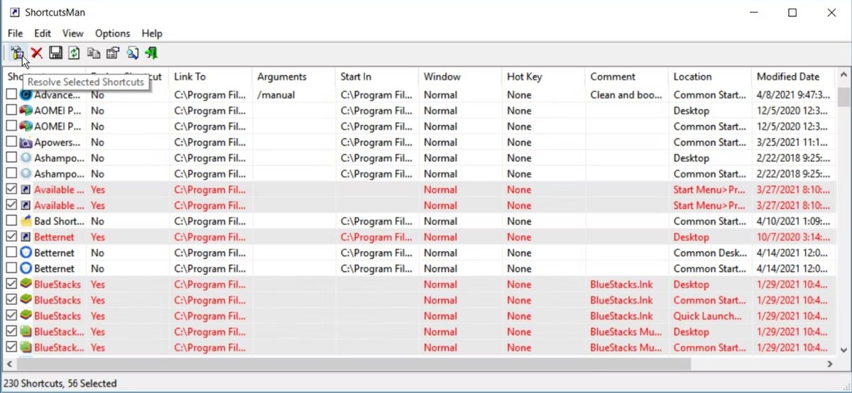Open the File menu
The height and width of the screenshot is (393, 852).
16,33
